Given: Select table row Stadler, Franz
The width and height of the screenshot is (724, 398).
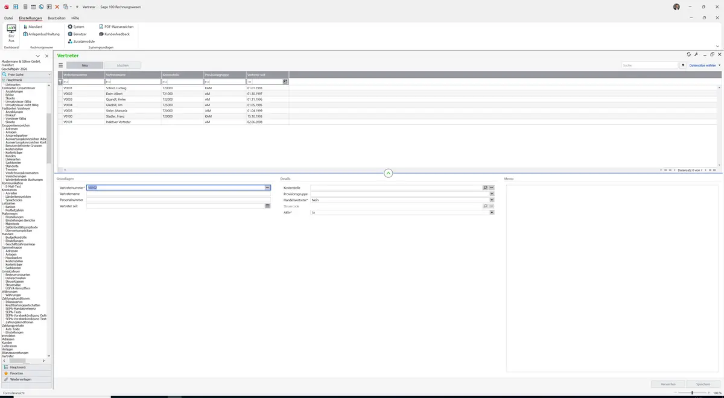Looking at the screenshot, I should tap(173, 116).
